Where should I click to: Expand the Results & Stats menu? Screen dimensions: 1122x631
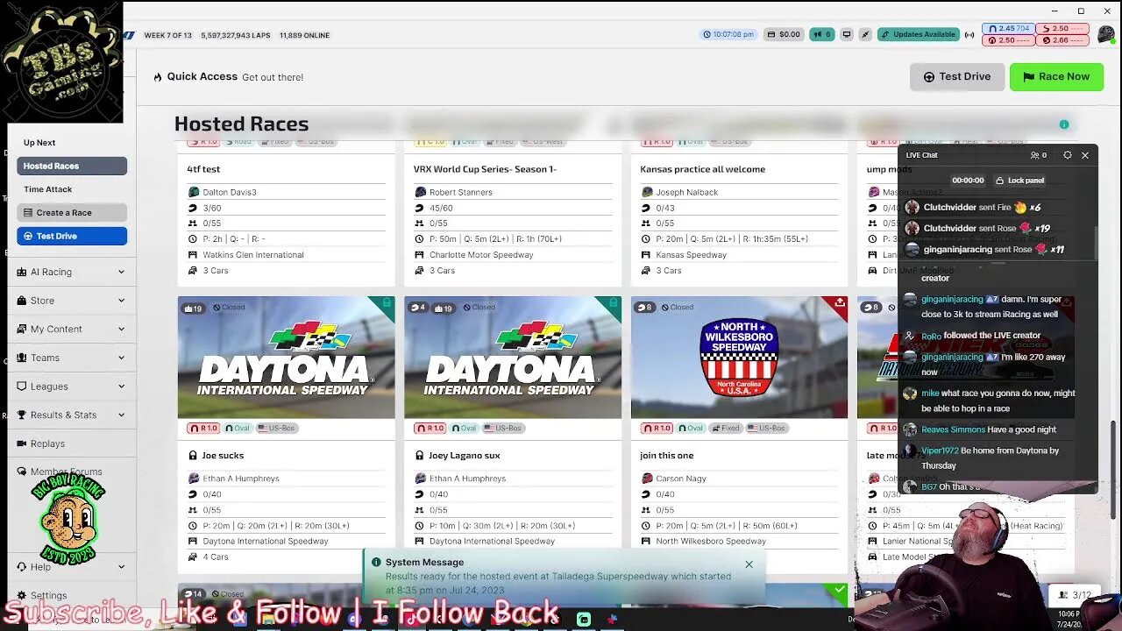pyautogui.click(x=72, y=415)
